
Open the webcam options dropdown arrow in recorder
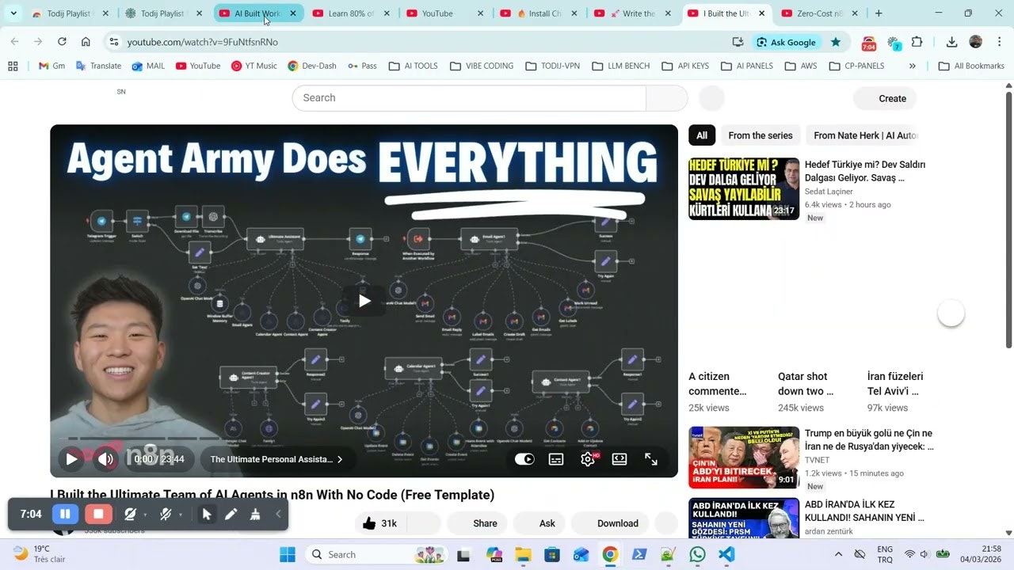coord(145,515)
